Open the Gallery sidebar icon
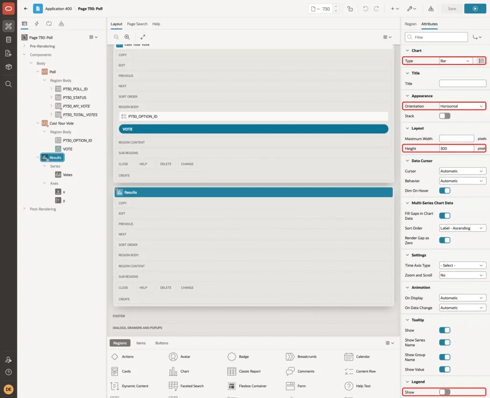The width and height of the screenshot is (490, 398). point(9,67)
